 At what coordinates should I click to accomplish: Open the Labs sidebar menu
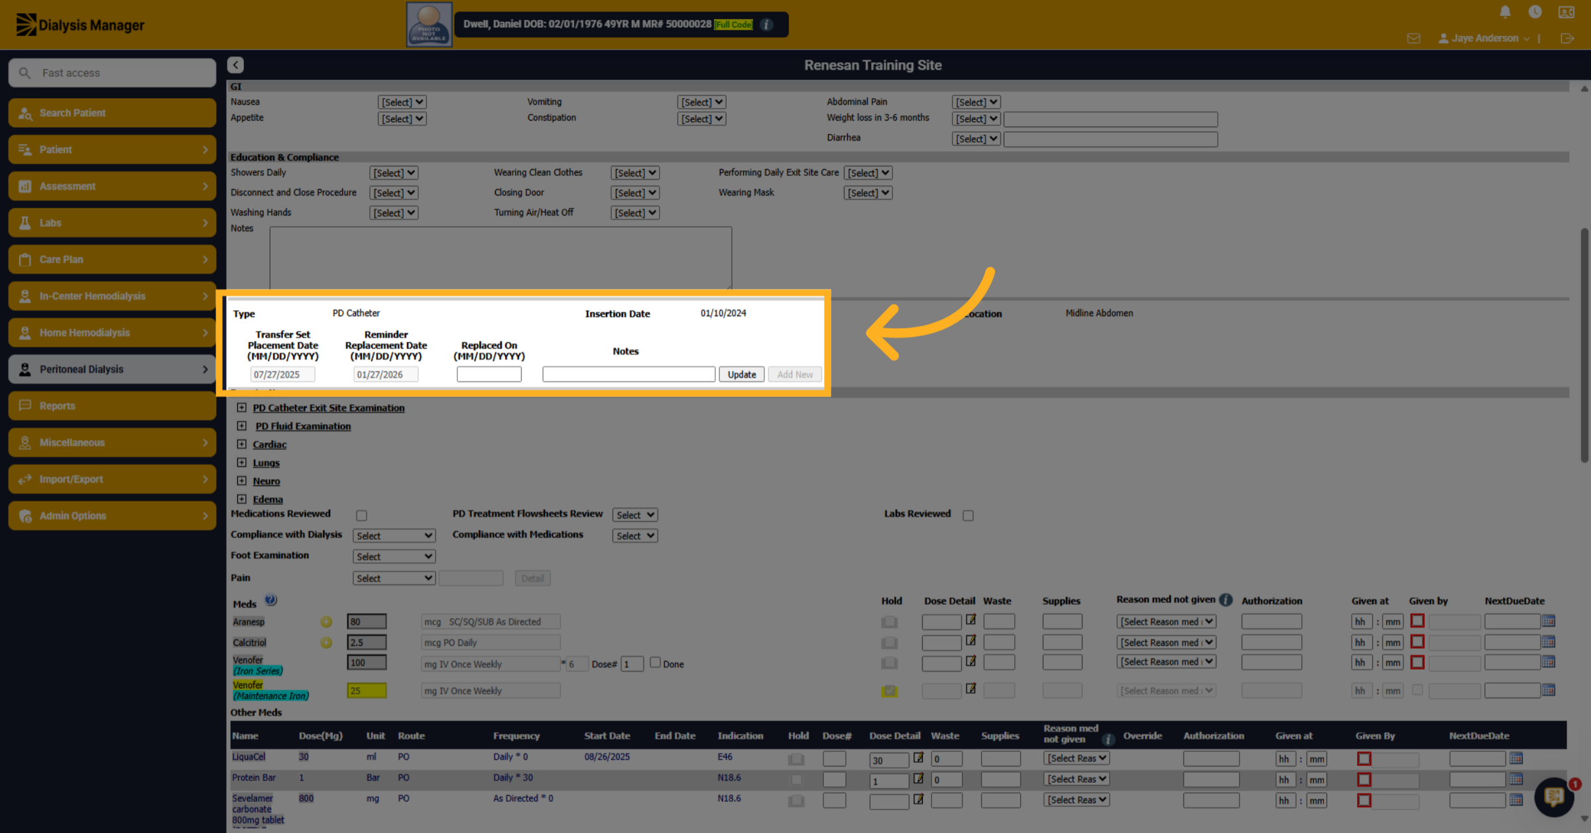[112, 223]
